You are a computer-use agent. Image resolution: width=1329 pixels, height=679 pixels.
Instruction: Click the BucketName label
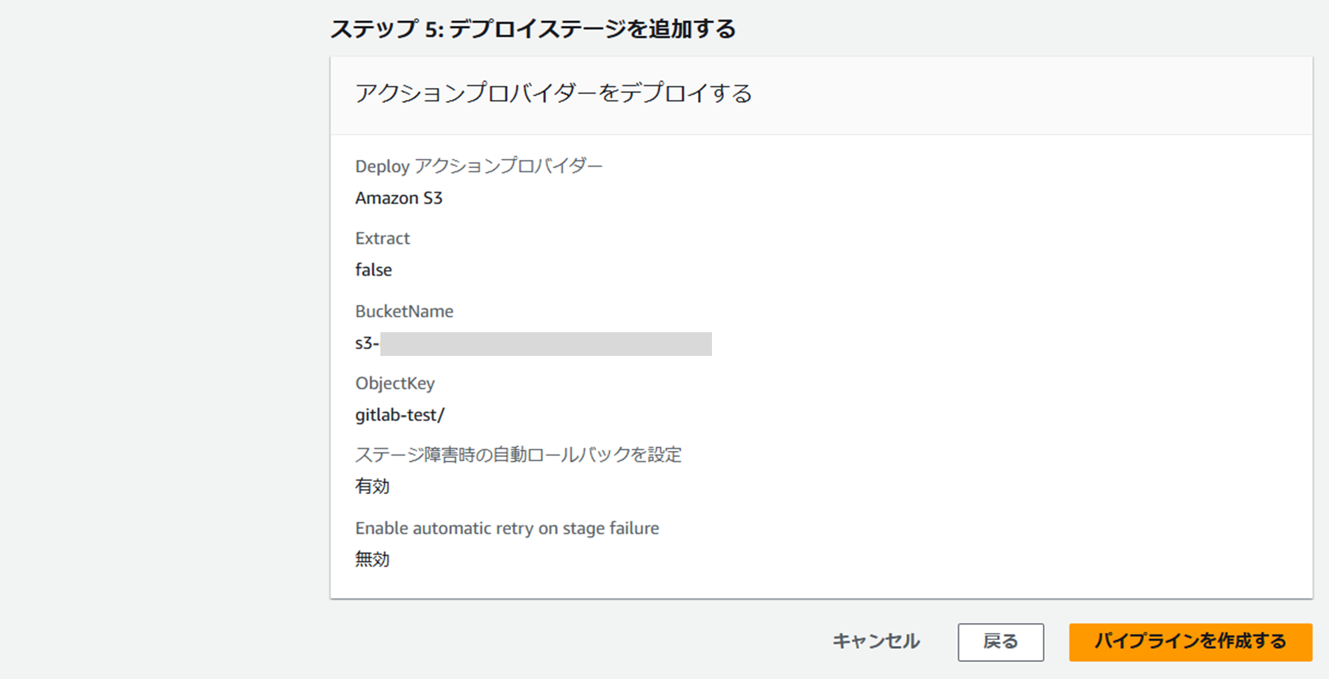pyautogui.click(x=404, y=311)
